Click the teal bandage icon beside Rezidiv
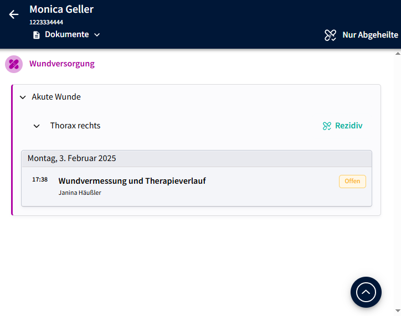This screenshot has height=316, width=401. (327, 126)
